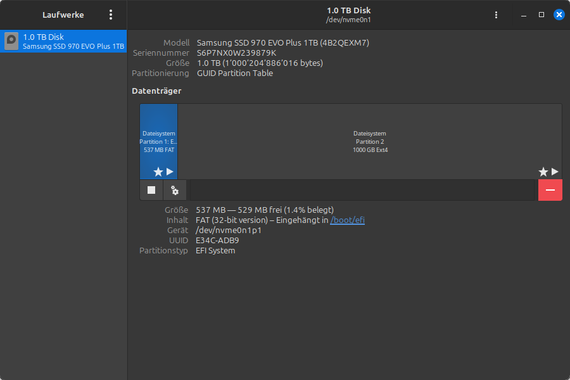This screenshot has width=570, height=380.
Task: Select Partition 2 1000 GB Ext4 block
Action: point(370,141)
